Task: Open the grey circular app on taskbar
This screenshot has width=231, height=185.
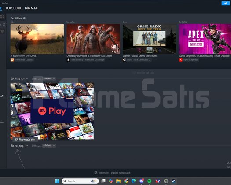Action: click(166, 181)
